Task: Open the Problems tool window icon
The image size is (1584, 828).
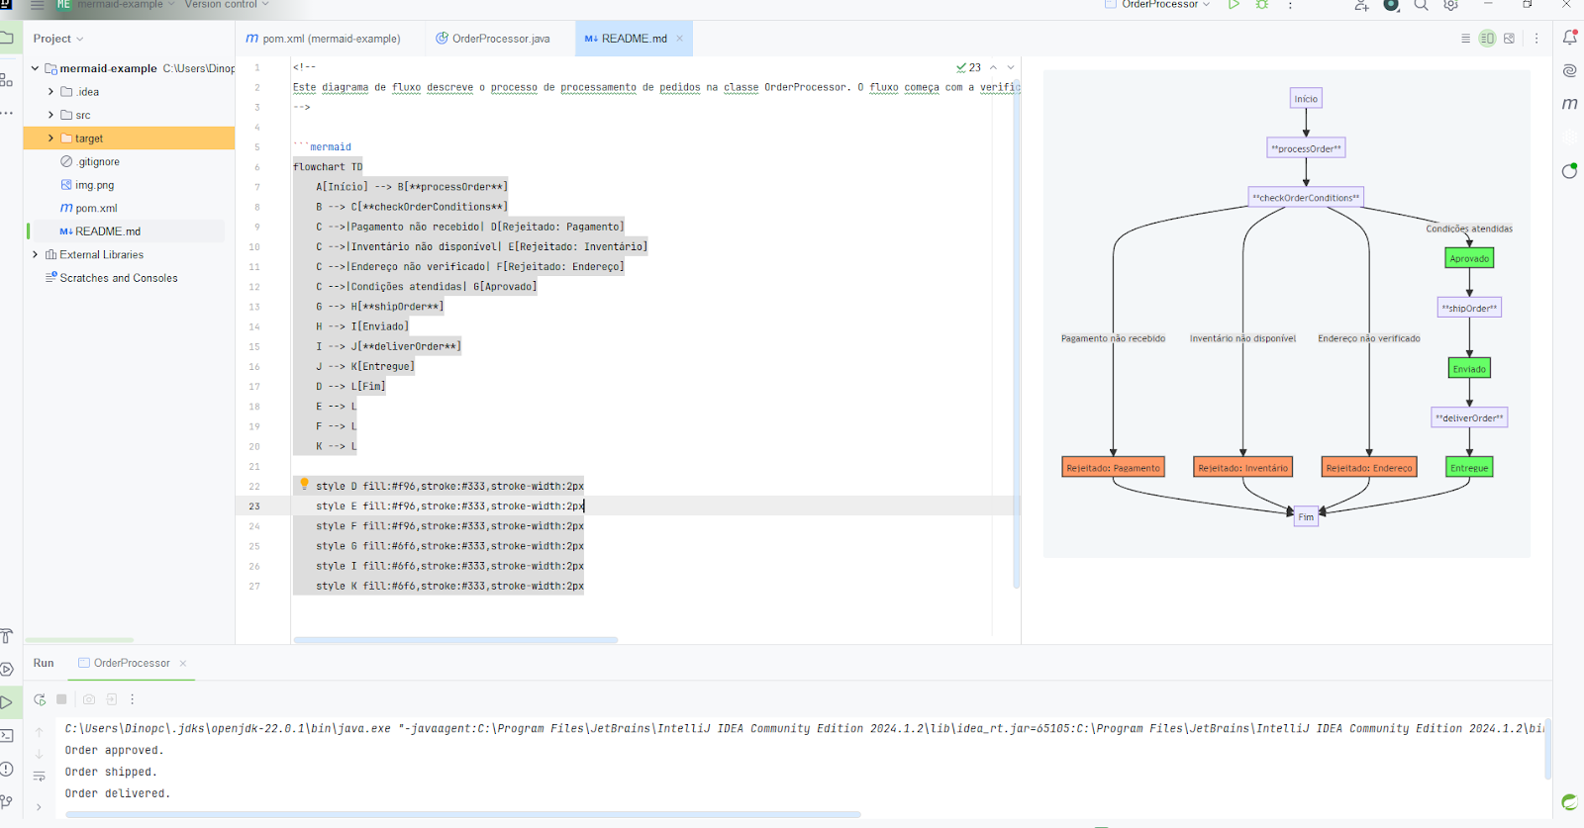Action: coord(7,769)
